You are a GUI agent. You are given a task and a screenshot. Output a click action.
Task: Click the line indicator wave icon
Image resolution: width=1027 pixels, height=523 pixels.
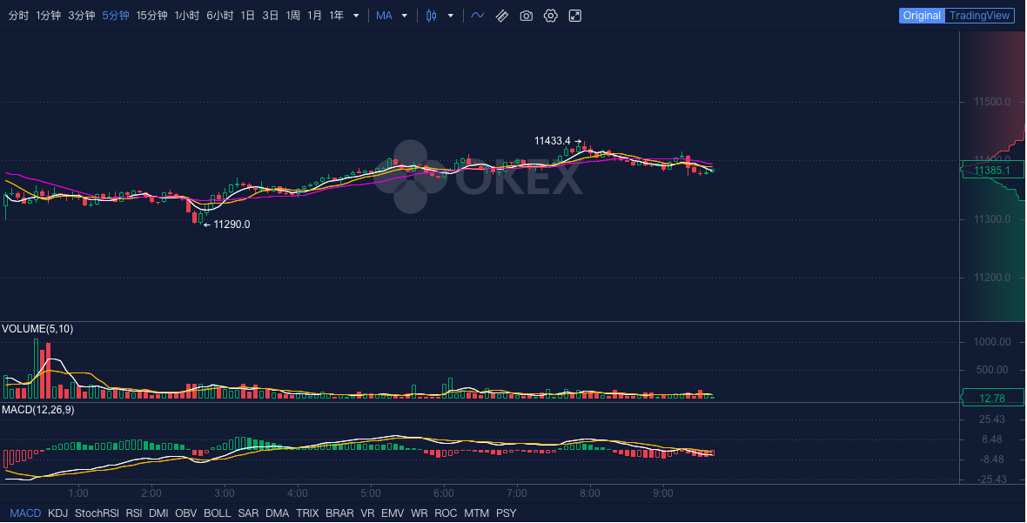pos(478,16)
